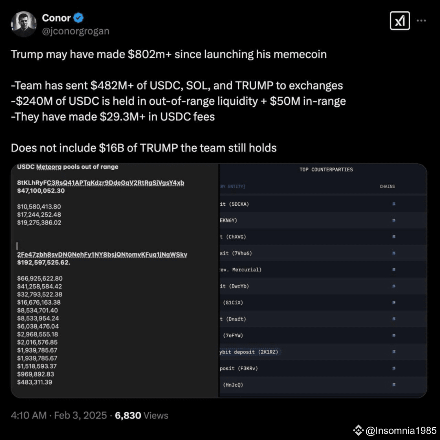Click the Grok X logo icon
The image size is (440, 440).
(400, 21)
